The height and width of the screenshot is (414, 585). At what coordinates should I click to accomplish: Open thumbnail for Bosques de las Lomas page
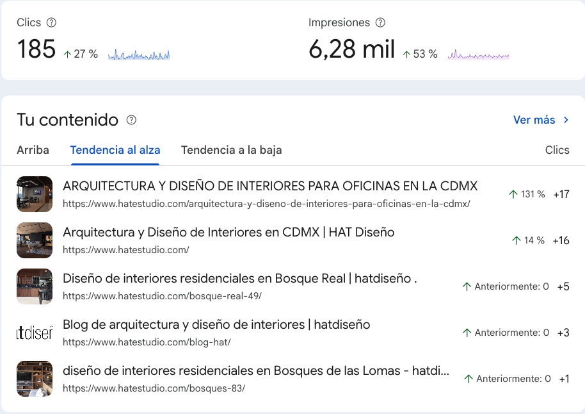pyautogui.click(x=35, y=379)
